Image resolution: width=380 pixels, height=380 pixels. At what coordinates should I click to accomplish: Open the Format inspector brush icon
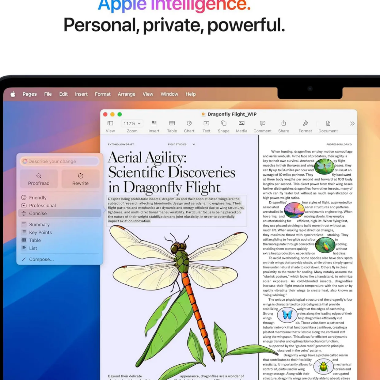click(x=305, y=123)
